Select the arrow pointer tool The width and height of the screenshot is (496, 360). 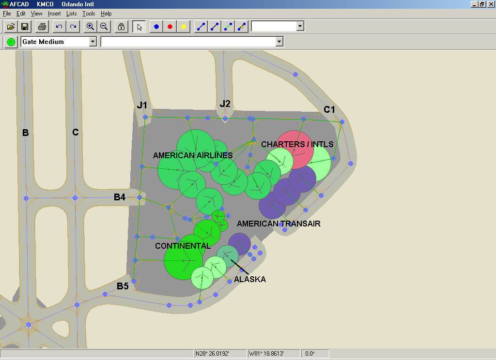click(x=139, y=27)
